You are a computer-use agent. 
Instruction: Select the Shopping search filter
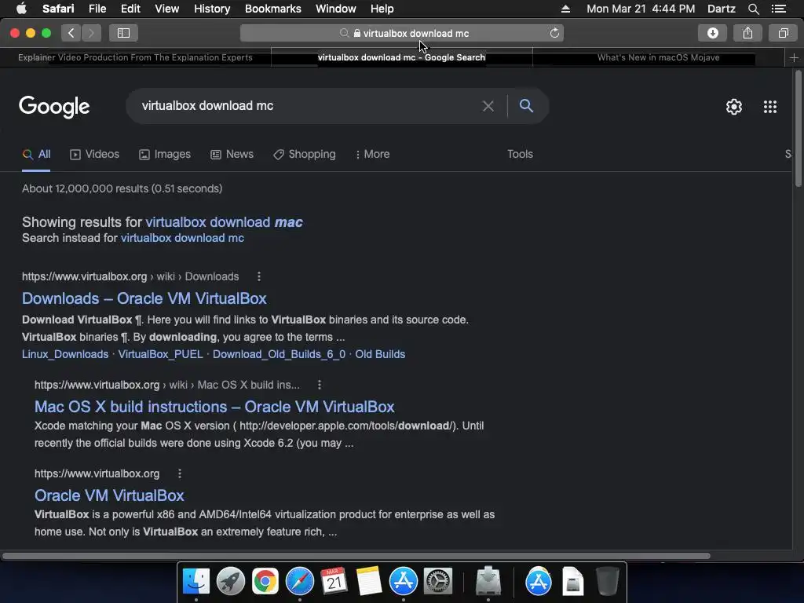[305, 155]
